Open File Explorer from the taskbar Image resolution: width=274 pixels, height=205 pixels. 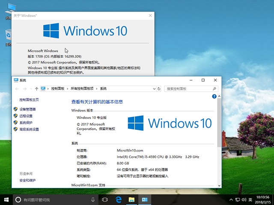[x=131, y=199]
